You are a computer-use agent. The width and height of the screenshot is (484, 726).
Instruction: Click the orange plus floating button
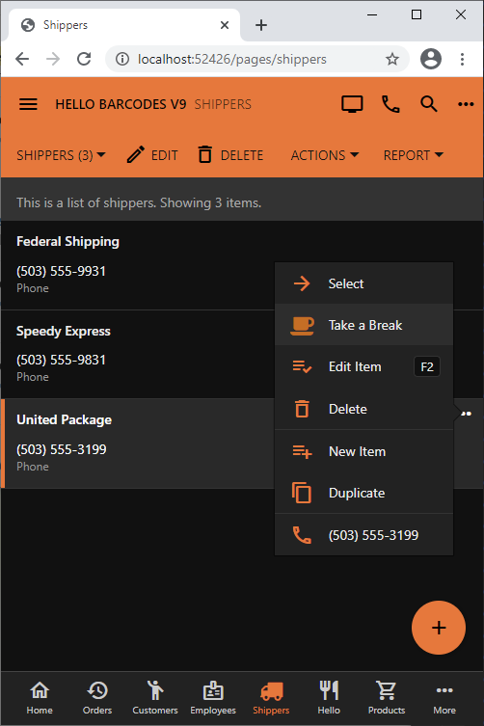[x=438, y=628]
